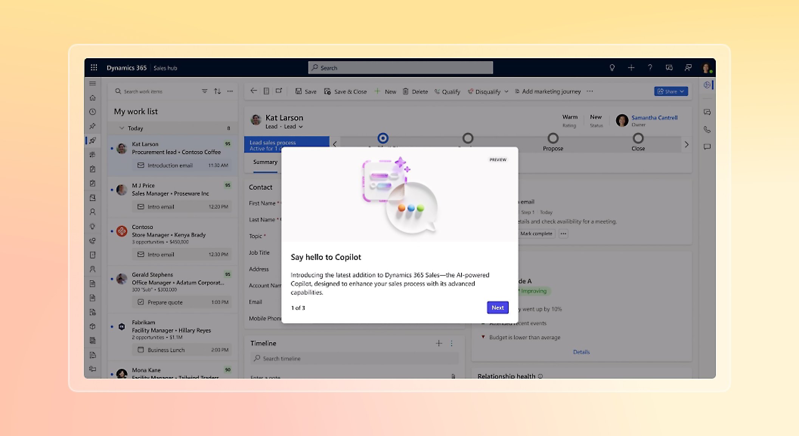The height and width of the screenshot is (436, 799).
Task: Open quick create with the plus icon
Action: (x=631, y=68)
